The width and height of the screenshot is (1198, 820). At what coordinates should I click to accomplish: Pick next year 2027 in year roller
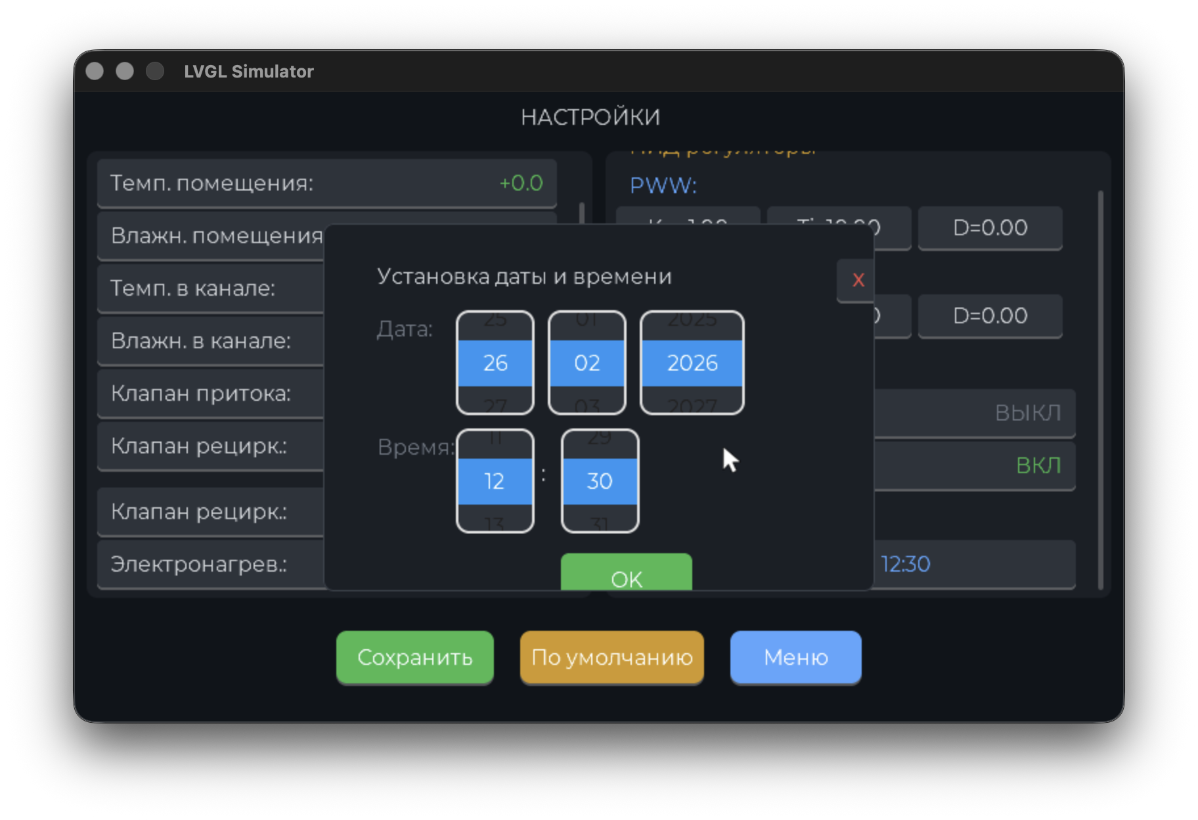[x=692, y=404]
